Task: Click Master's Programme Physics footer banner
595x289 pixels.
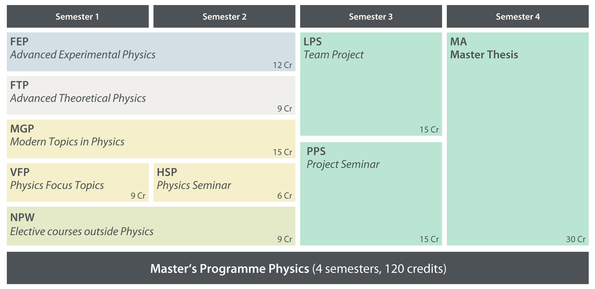Action: click(297, 268)
